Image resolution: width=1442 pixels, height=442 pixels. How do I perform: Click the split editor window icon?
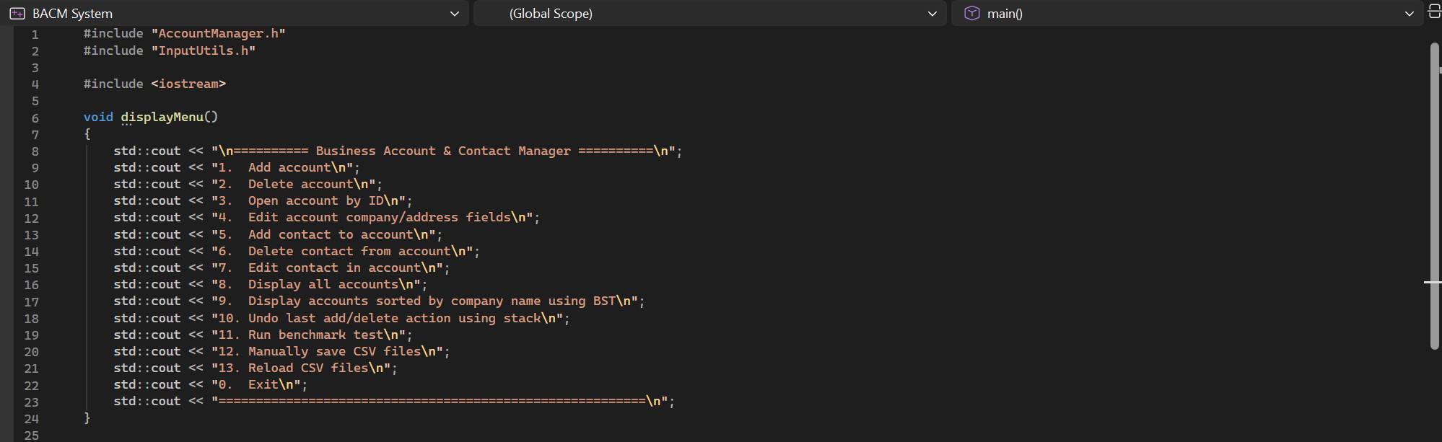point(1435,12)
